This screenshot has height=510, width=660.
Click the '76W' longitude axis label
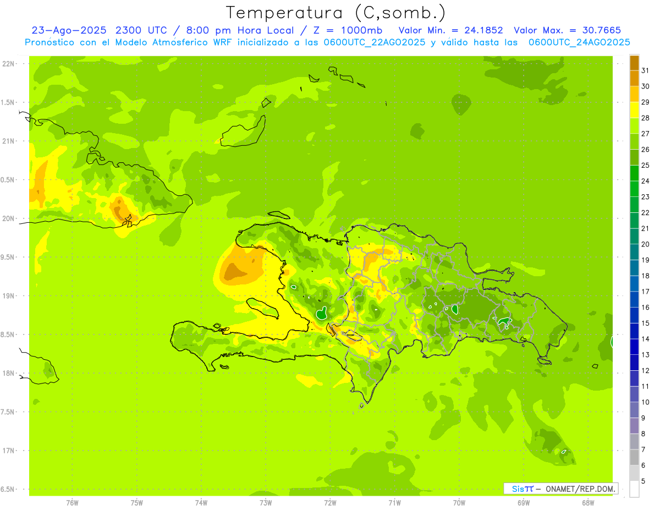point(72,503)
